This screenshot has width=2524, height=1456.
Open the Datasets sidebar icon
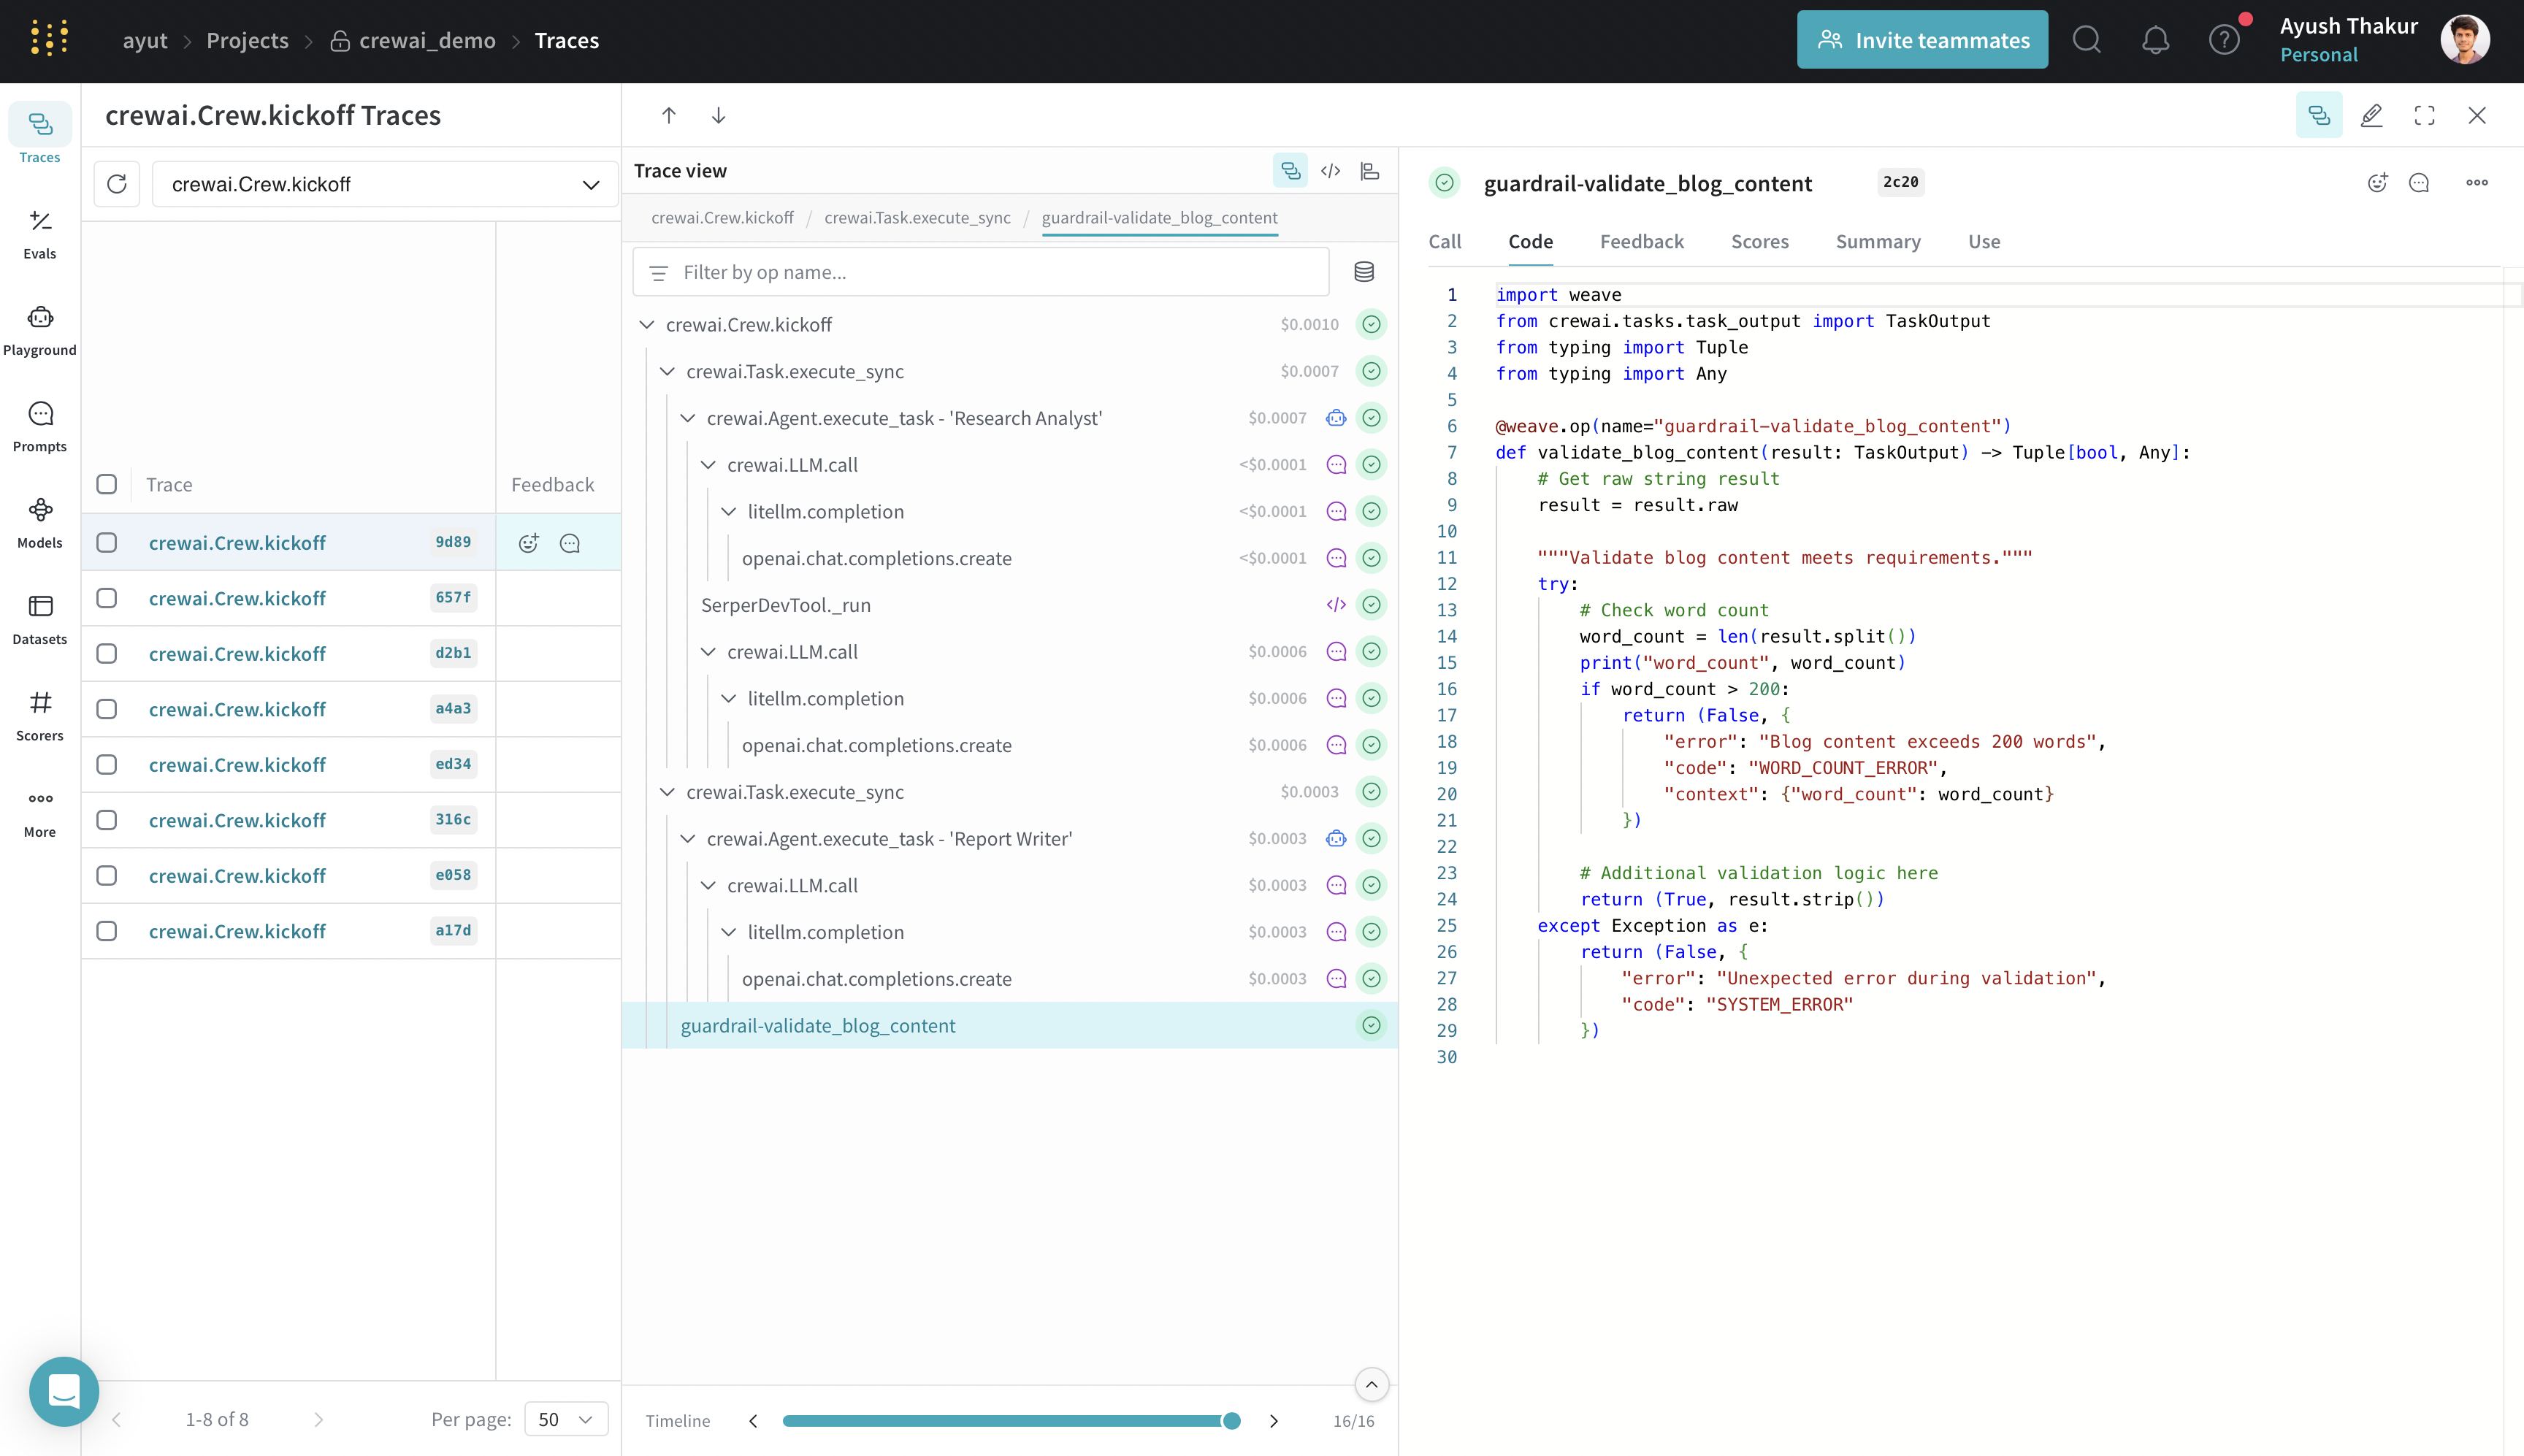click(40, 618)
